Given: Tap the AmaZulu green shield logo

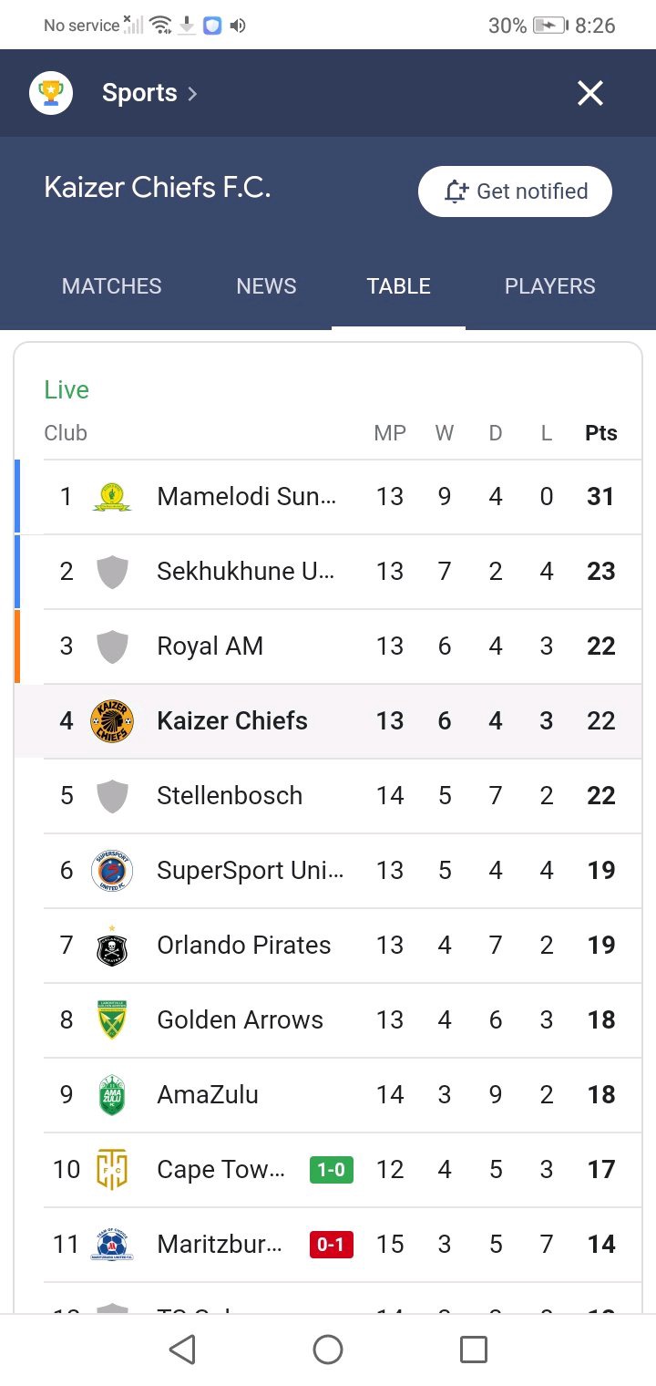Looking at the screenshot, I should click(112, 1095).
